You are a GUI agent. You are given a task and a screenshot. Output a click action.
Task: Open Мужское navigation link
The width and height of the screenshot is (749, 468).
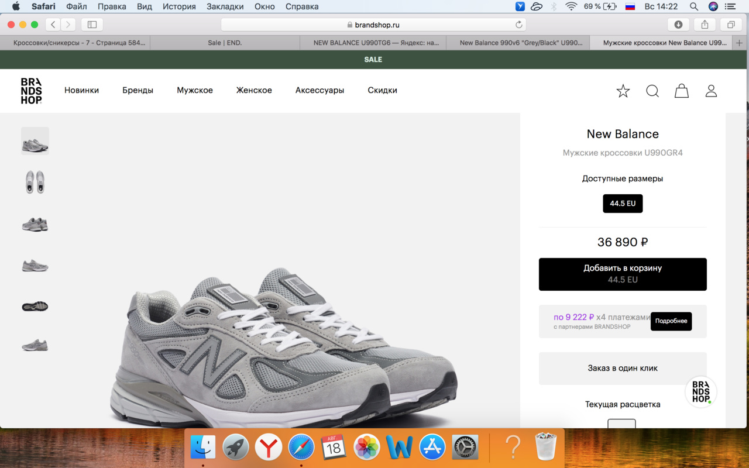195,90
